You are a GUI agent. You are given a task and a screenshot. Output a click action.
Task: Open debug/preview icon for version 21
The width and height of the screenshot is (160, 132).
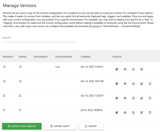[125, 113]
